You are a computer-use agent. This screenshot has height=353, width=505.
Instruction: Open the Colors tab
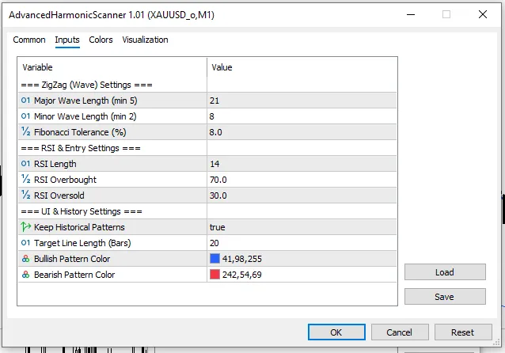click(x=101, y=40)
